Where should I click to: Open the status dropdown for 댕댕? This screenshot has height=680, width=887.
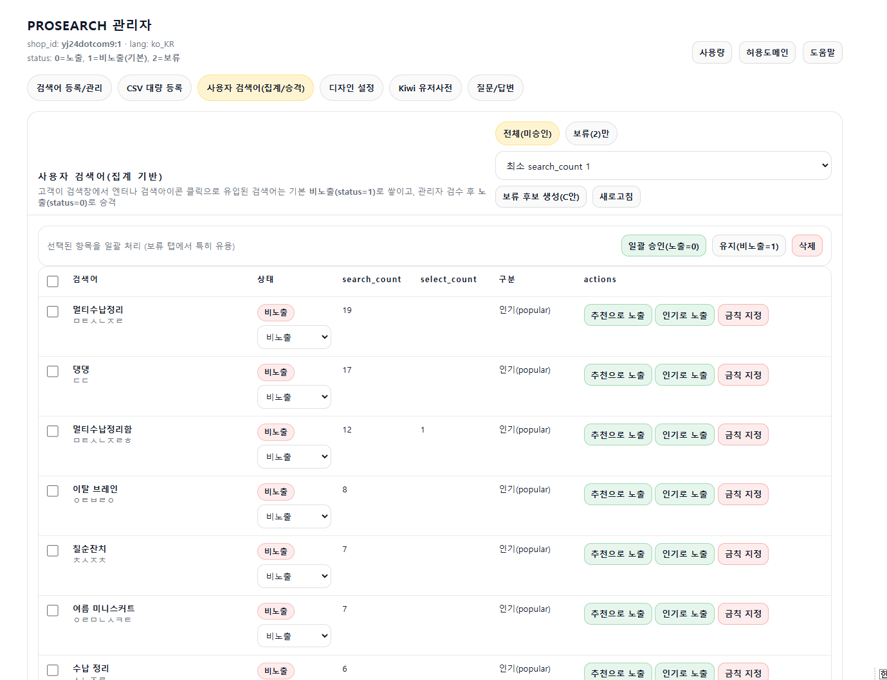294,397
